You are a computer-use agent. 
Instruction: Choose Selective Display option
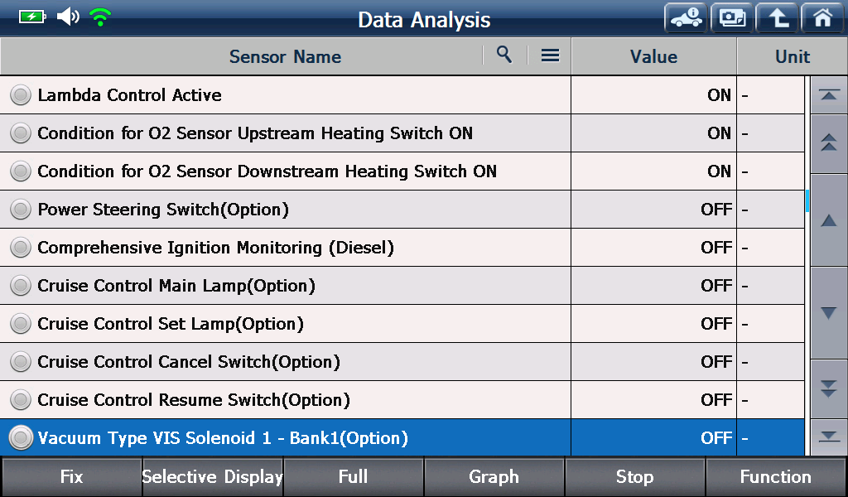(x=213, y=477)
